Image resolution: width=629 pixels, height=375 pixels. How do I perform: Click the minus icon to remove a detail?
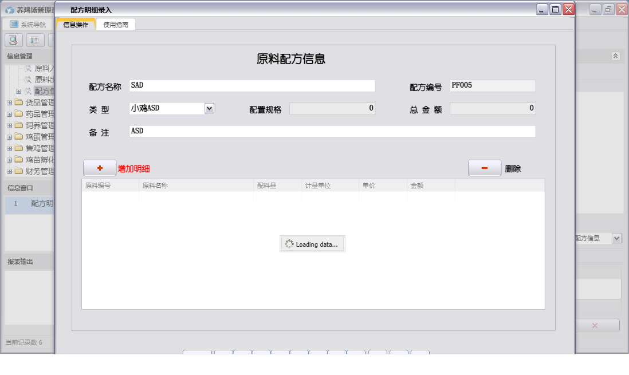point(484,168)
